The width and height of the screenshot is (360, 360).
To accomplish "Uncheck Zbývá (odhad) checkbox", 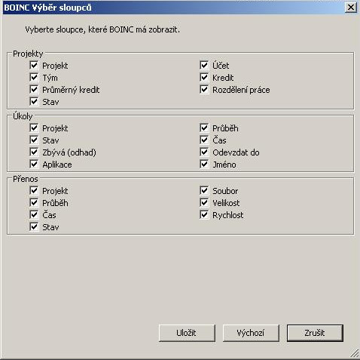I will [34, 152].
